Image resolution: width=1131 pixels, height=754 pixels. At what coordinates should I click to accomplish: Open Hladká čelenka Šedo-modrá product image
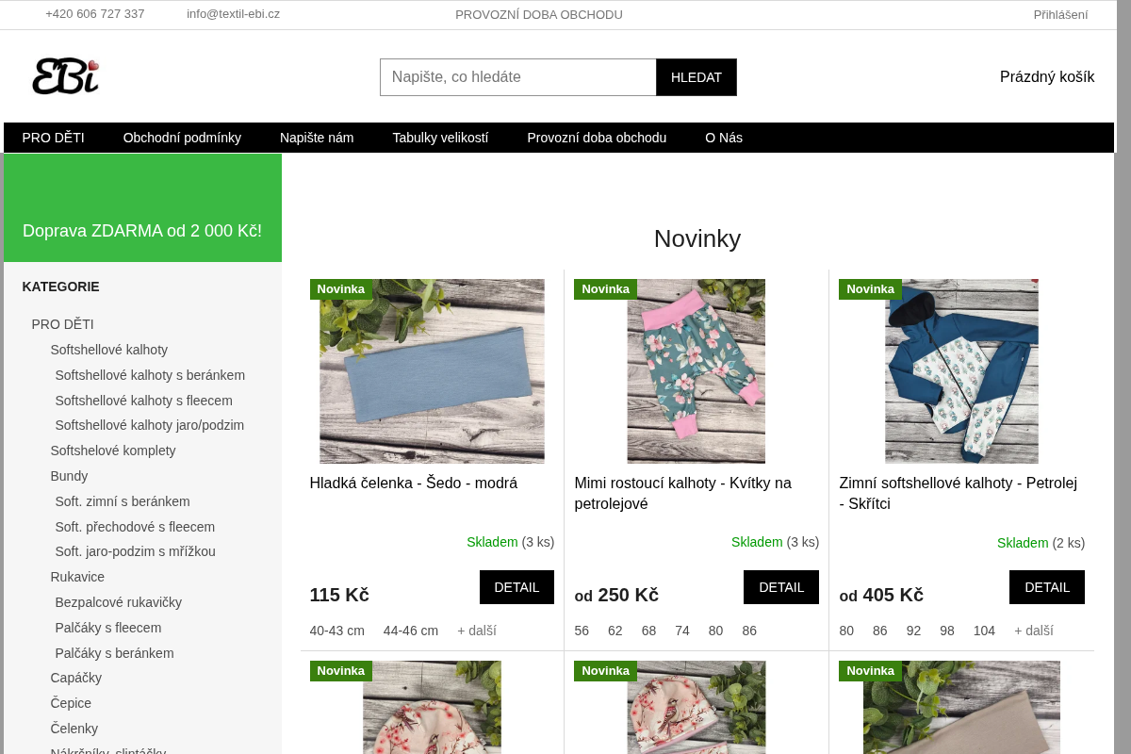click(432, 371)
